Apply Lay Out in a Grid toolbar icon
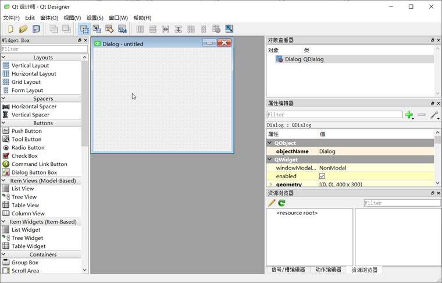The width and height of the screenshot is (442, 283). click(191, 29)
